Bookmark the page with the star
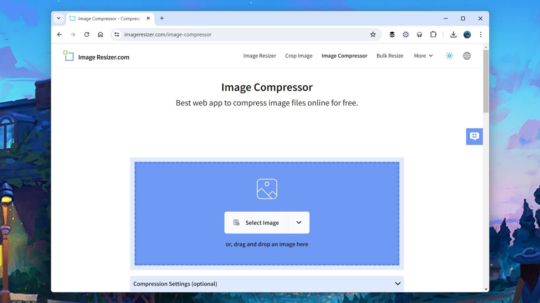This screenshot has height=303, width=540. click(x=373, y=34)
